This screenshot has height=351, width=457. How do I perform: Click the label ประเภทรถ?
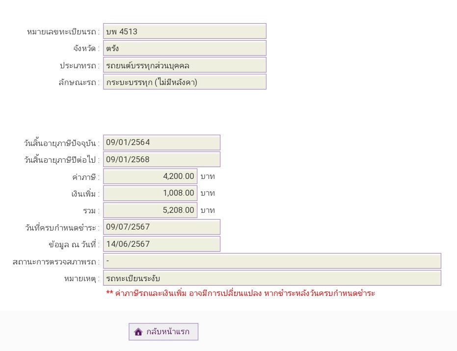(80, 66)
